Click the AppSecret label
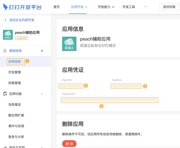The image size is (180, 148). (x=68, y=94)
